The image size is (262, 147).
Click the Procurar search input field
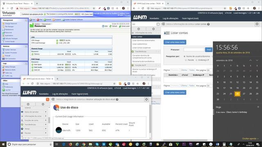(194, 50)
